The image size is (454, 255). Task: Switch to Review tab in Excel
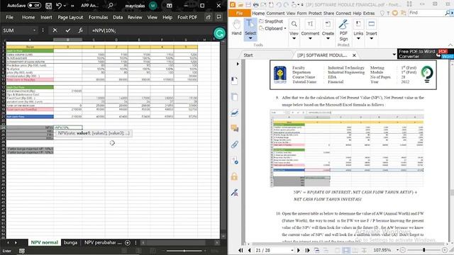[x=135, y=17]
